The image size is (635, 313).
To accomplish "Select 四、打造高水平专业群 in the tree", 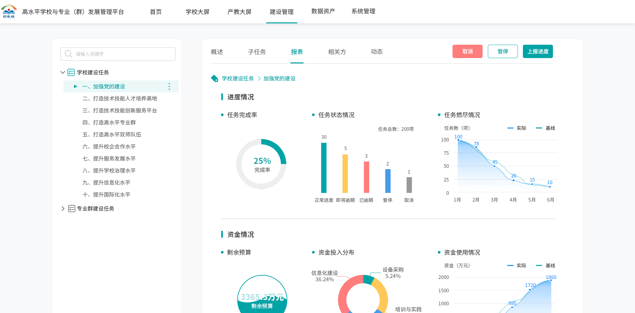I will tap(109, 122).
